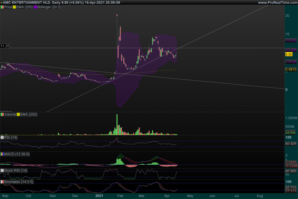Click the 11.25 horizontal line label

pyautogui.click(x=5, y=46)
